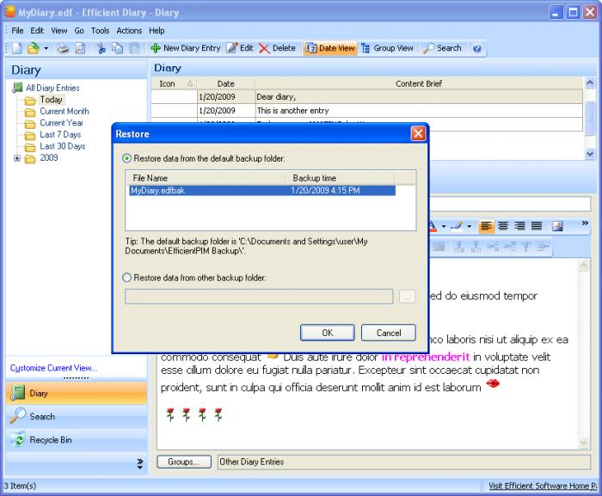Sort by the Date column header
The image size is (602, 496).
pos(225,83)
